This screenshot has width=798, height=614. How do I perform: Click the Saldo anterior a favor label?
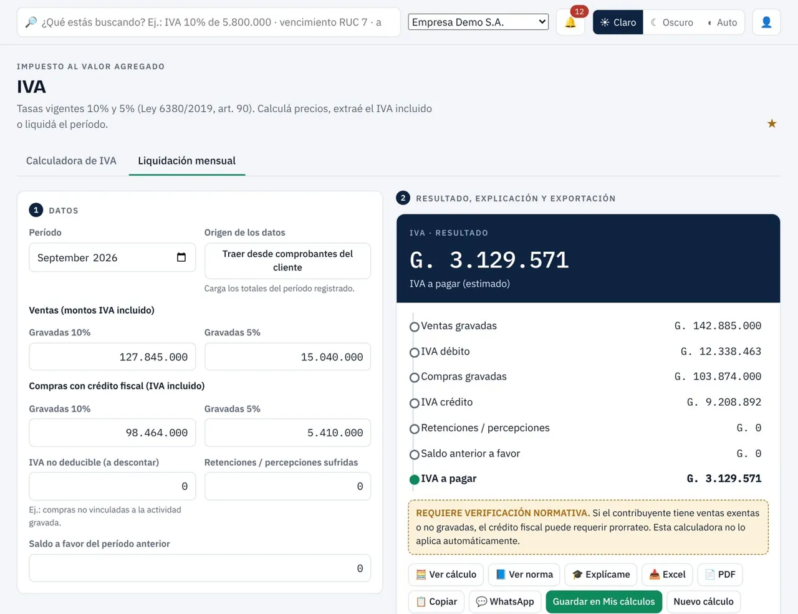[x=470, y=453]
